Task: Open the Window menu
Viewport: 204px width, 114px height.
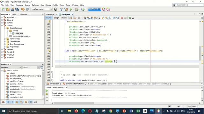Action: [x=75, y=5]
